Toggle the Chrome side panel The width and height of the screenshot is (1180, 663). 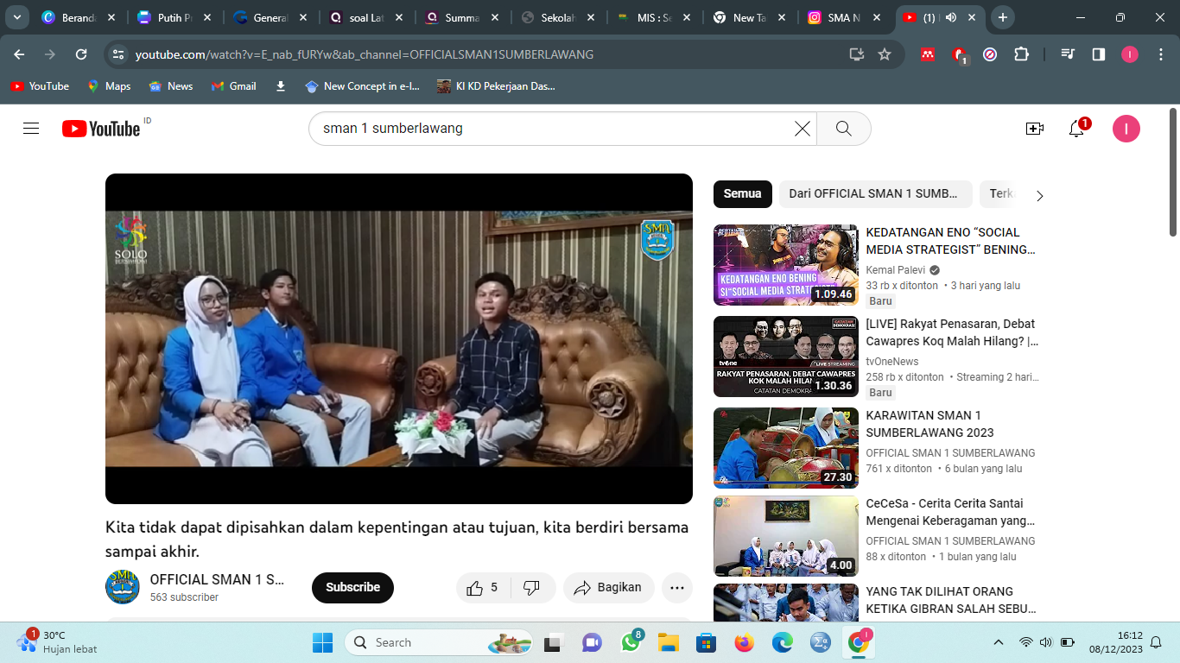pos(1099,54)
